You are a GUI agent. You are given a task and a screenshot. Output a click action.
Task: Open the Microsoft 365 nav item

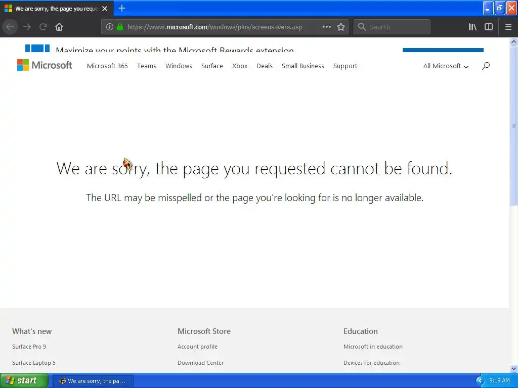pyautogui.click(x=107, y=66)
